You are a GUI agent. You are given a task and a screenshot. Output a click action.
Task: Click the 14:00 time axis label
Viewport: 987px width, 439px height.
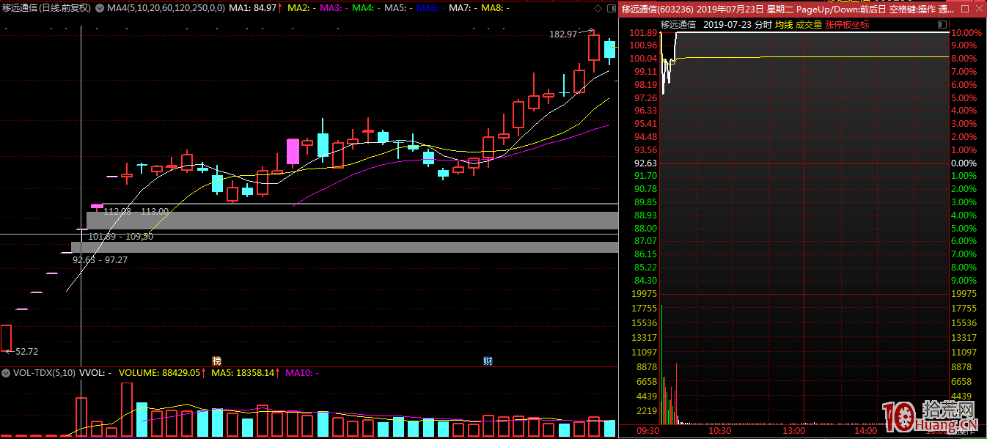(x=865, y=431)
